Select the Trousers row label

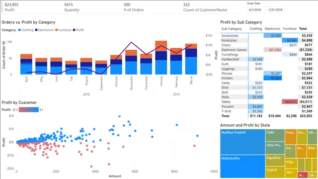228,106
